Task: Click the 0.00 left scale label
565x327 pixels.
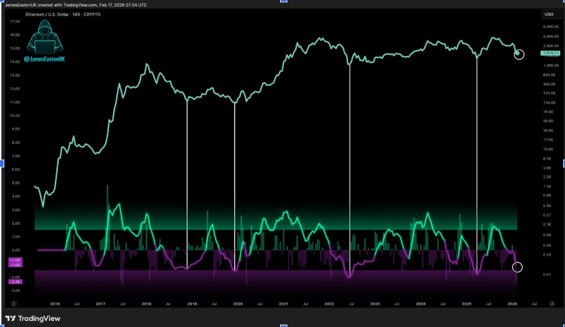Action: pos(15,250)
